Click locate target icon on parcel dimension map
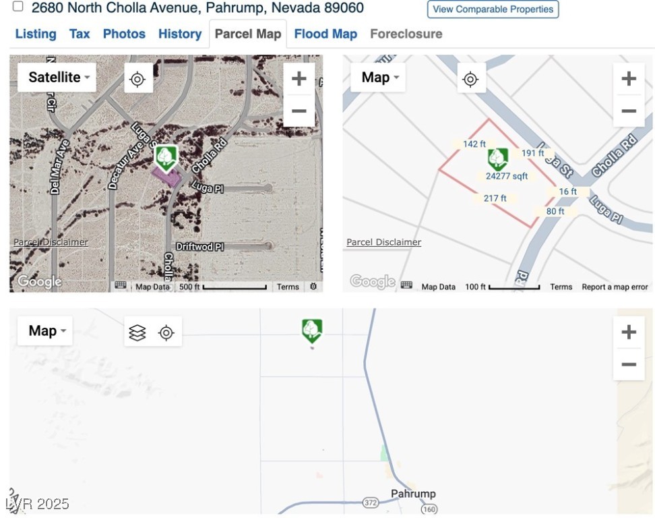 [470, 80]
